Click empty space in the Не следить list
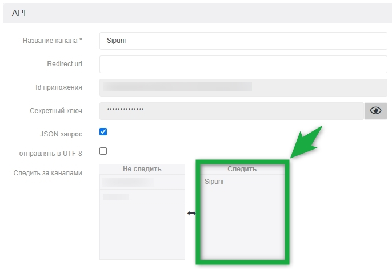Viewport: 392px width, 269px height. pyautogui.click(x=142, y=234)
